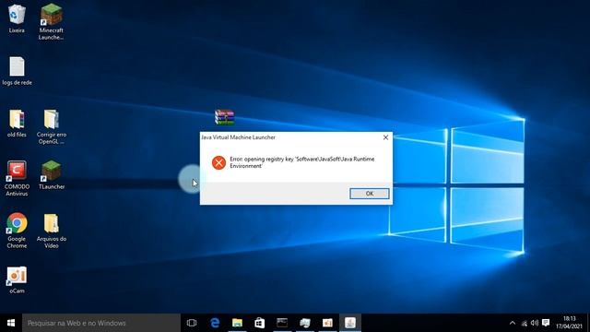Open the Windows Start menu

[x=11, y=323]
